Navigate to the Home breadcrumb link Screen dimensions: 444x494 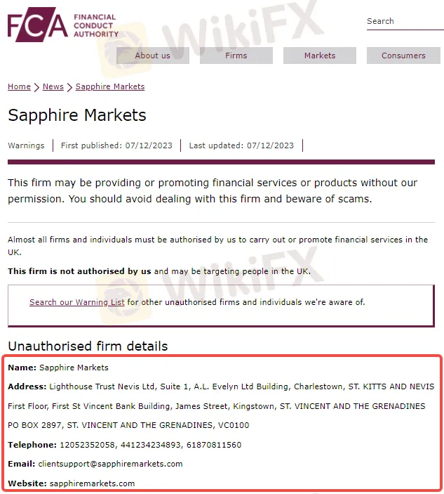pos(19,86)
